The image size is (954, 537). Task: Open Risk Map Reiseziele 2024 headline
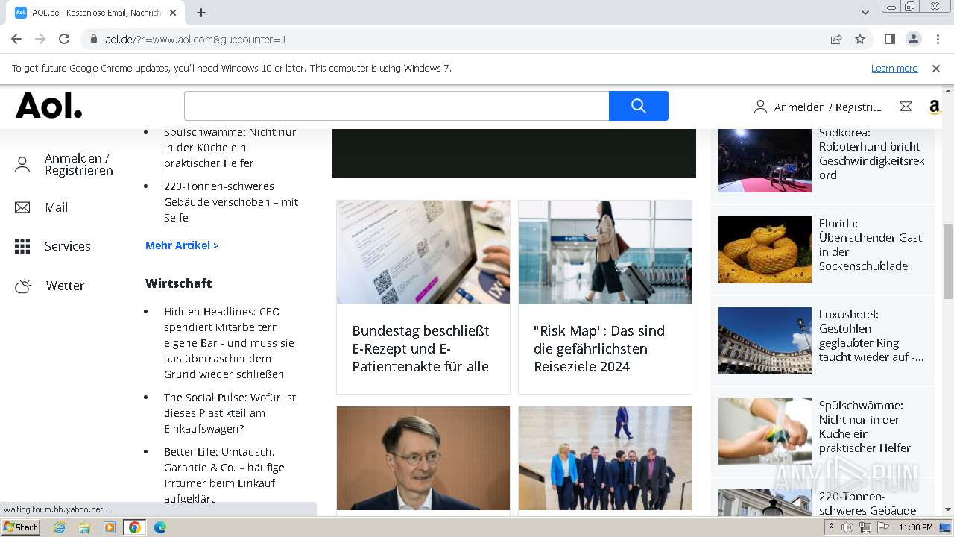click(x=599, y=348)
